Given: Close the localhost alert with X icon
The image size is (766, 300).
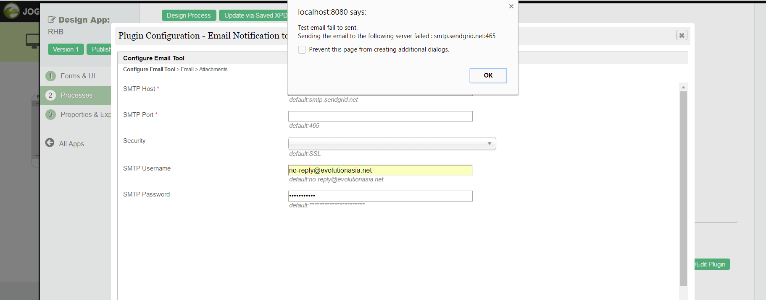Looking at the screenshot, I should (511, 6).
